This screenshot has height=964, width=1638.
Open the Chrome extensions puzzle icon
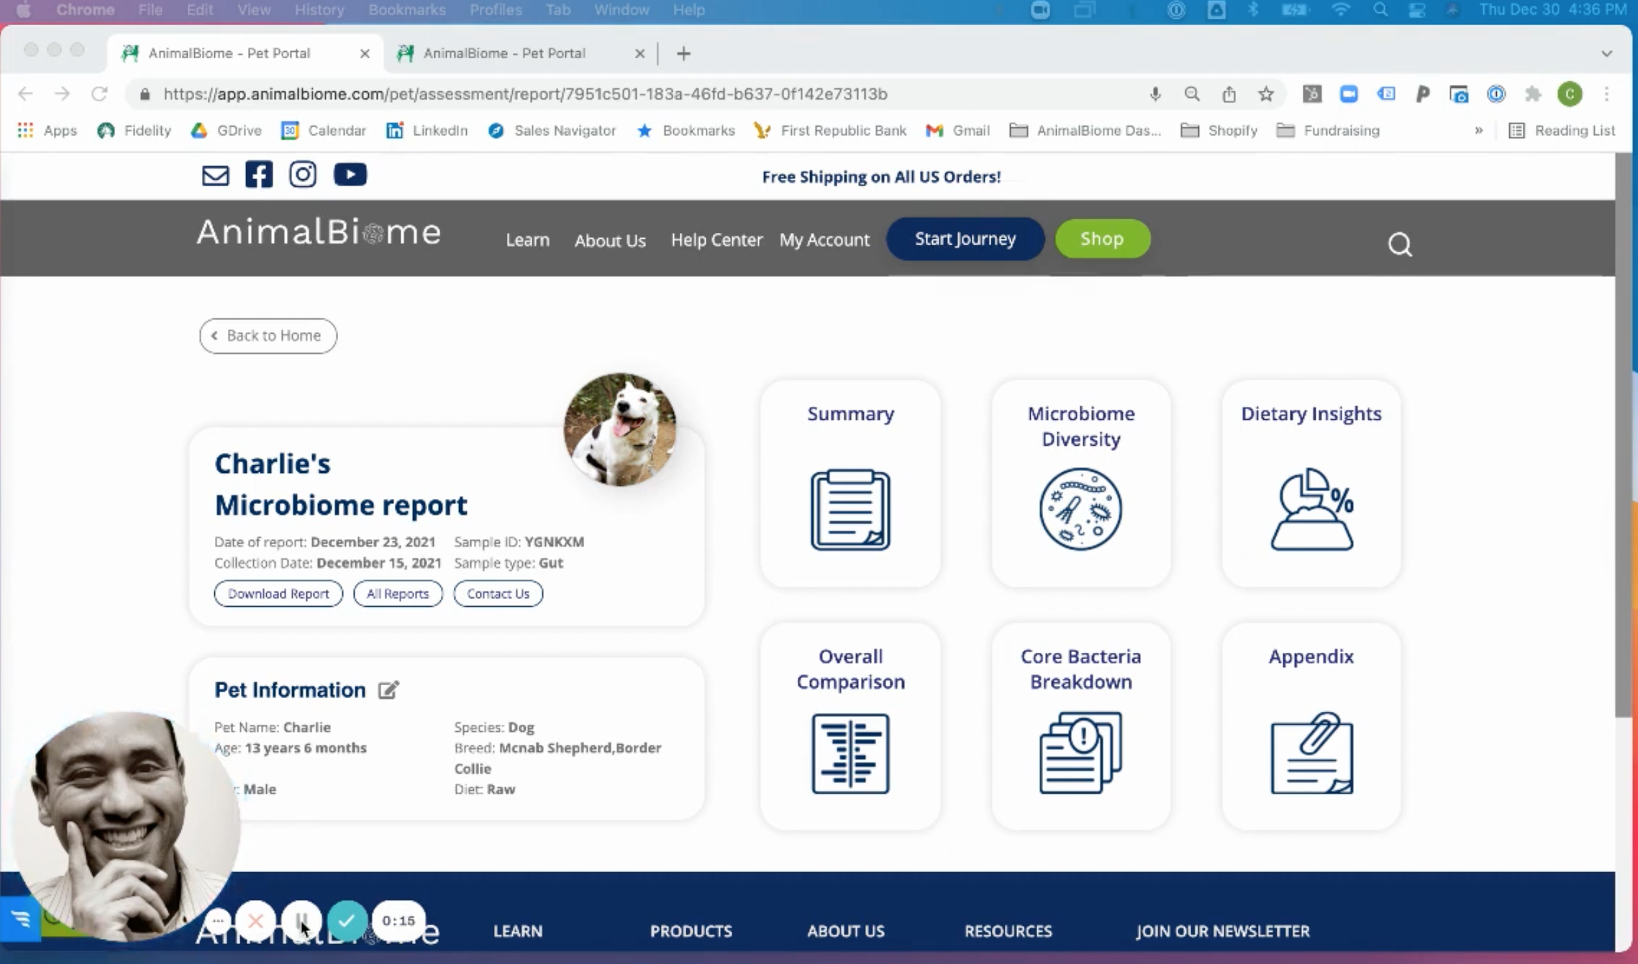tap(1533, 94)
